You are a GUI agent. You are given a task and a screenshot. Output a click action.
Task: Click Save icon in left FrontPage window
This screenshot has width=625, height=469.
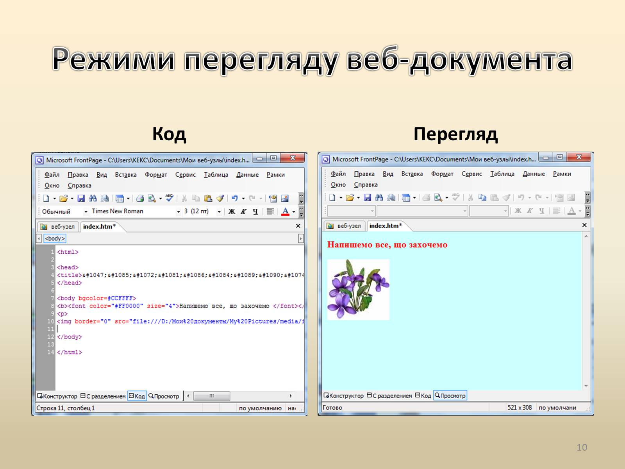tap(81, 199)
